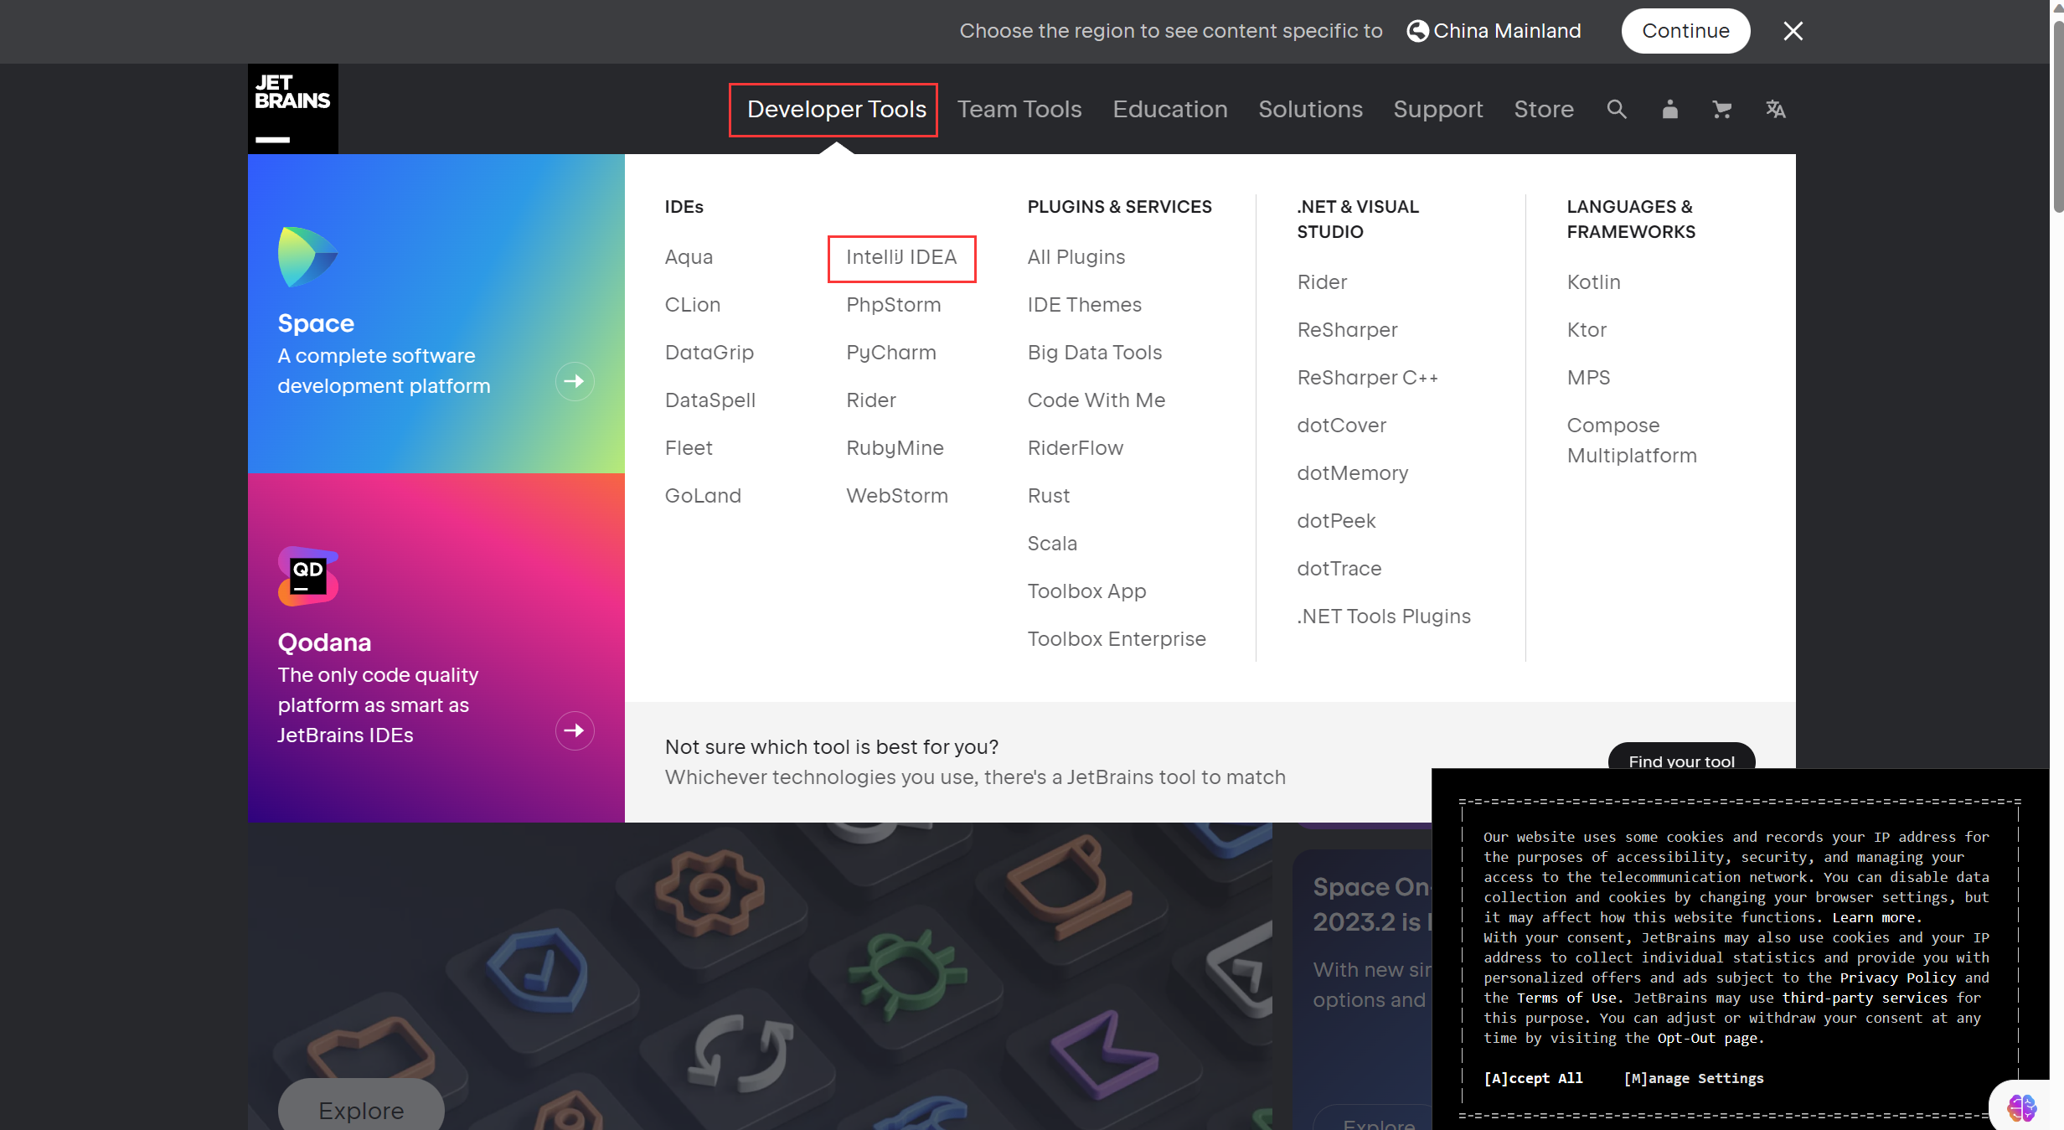Click the brain assistant icon at bottom right
This screenshot has width=2064, height=1130.
[2021, 1107]
